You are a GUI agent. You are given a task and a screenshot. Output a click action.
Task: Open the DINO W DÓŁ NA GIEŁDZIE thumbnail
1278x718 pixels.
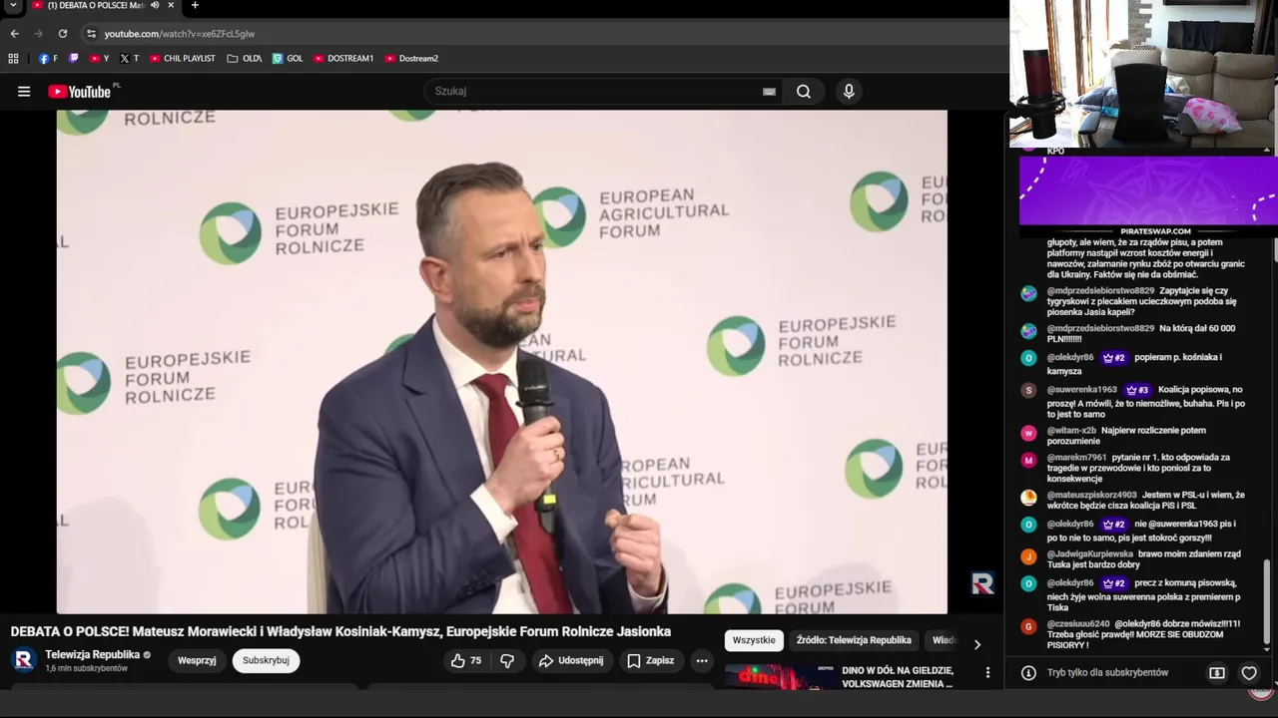[x=781, y=677]
